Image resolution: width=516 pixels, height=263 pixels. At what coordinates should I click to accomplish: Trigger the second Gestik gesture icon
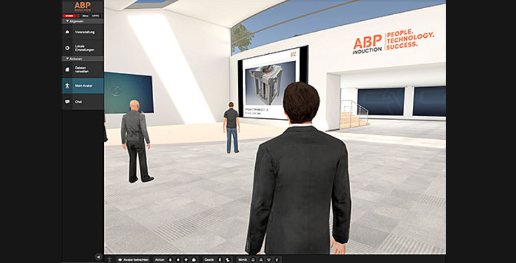tap(228, 259)
